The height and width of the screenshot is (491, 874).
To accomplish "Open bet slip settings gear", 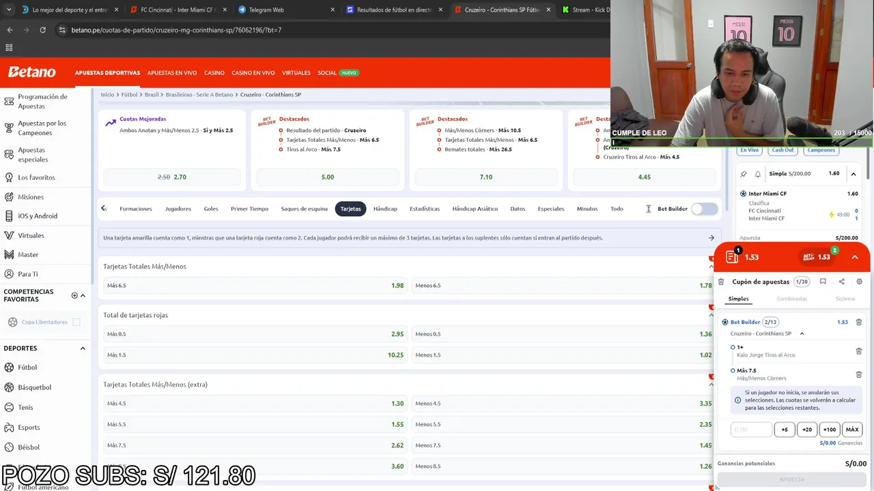I will point(859,282).
